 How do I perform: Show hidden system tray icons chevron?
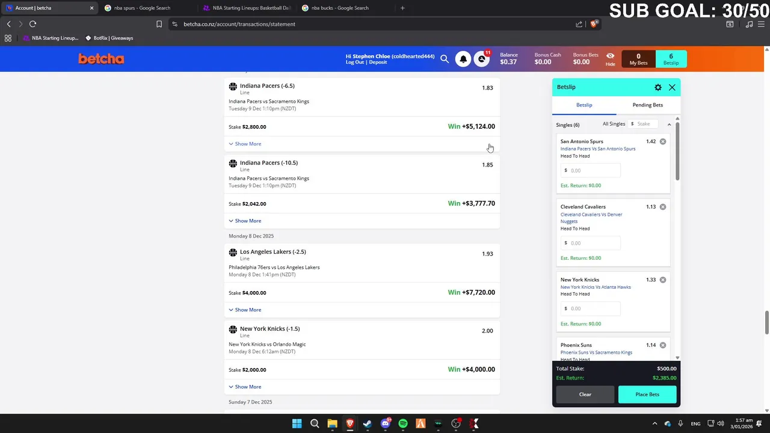tap(654, 423)
